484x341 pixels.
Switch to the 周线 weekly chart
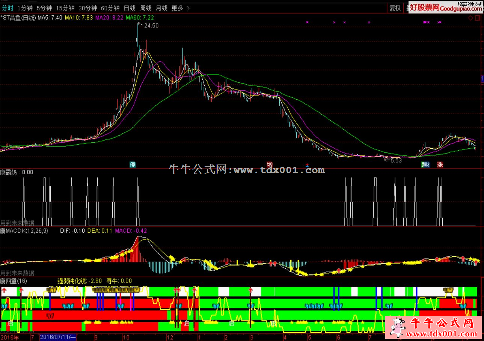(146, 8)
